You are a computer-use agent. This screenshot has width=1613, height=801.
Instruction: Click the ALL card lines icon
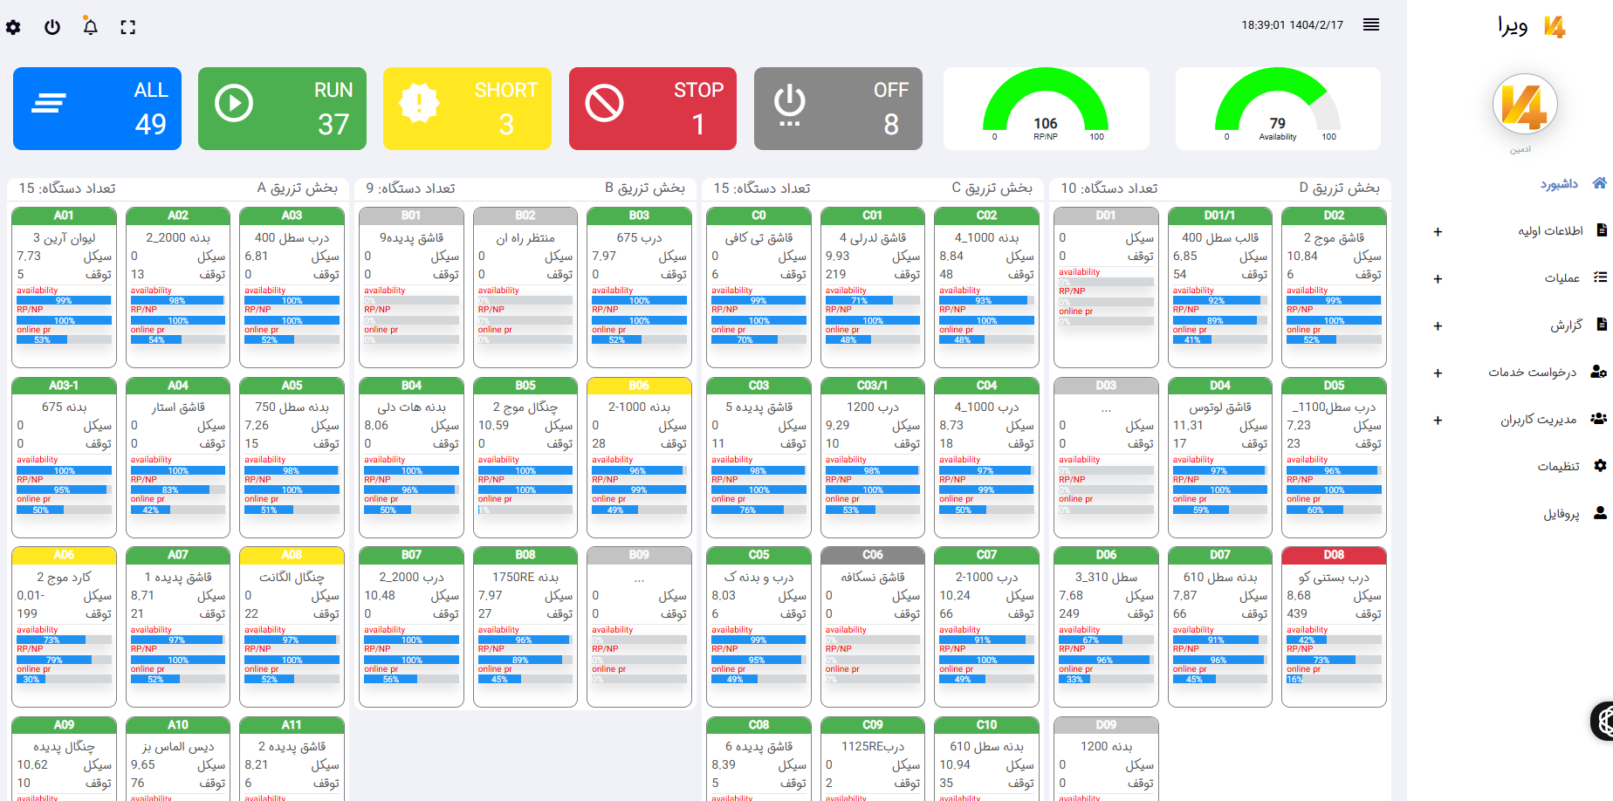point(49,104)
